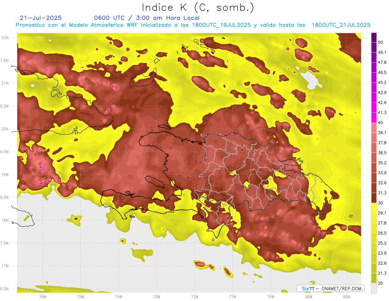Click colorbar value "29.1"
This screenshot has height=301, width=389.
point(382,213)
